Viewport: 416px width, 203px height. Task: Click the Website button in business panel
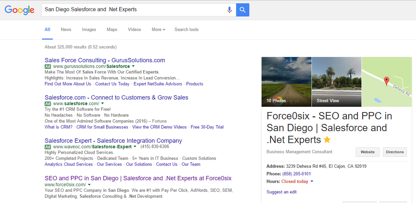(367, 152)
